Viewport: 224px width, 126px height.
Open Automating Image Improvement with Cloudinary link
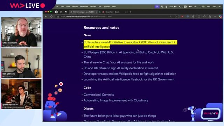tap(116, 100)
